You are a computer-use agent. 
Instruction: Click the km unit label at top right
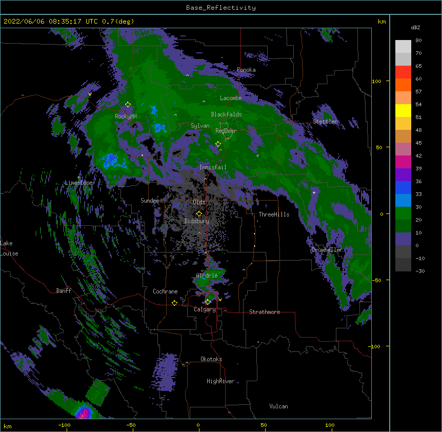click(381, 22)
